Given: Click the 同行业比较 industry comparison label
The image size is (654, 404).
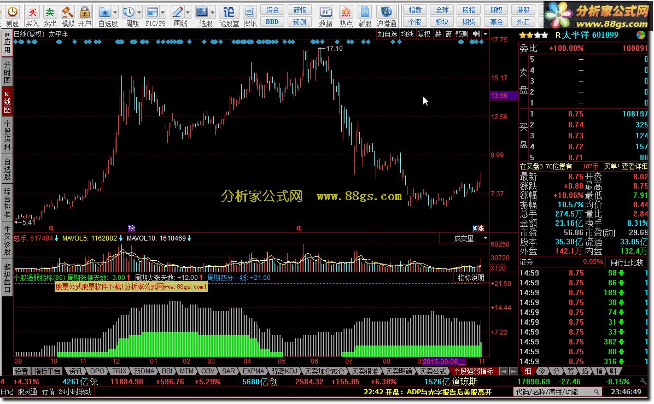Looking at the screenshot, I should tap(627, 262).
